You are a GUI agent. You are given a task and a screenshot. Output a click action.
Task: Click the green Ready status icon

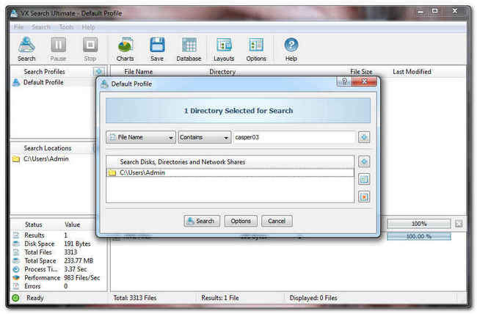(15, 298)
